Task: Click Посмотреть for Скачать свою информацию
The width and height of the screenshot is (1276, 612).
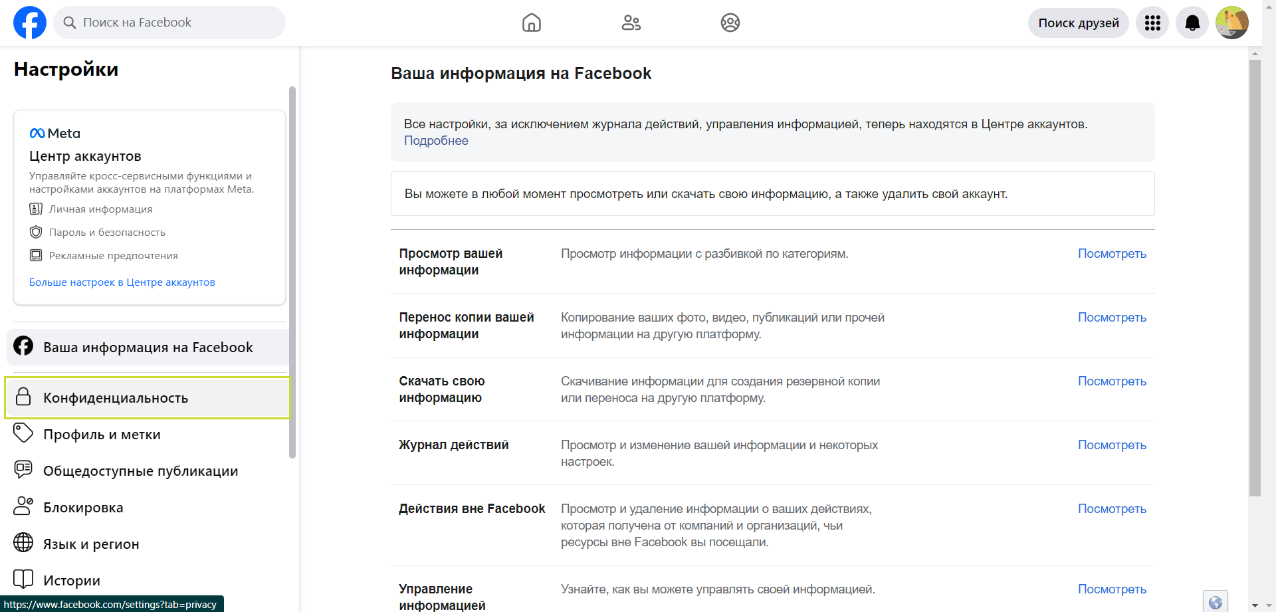Action: [1112, 381]
